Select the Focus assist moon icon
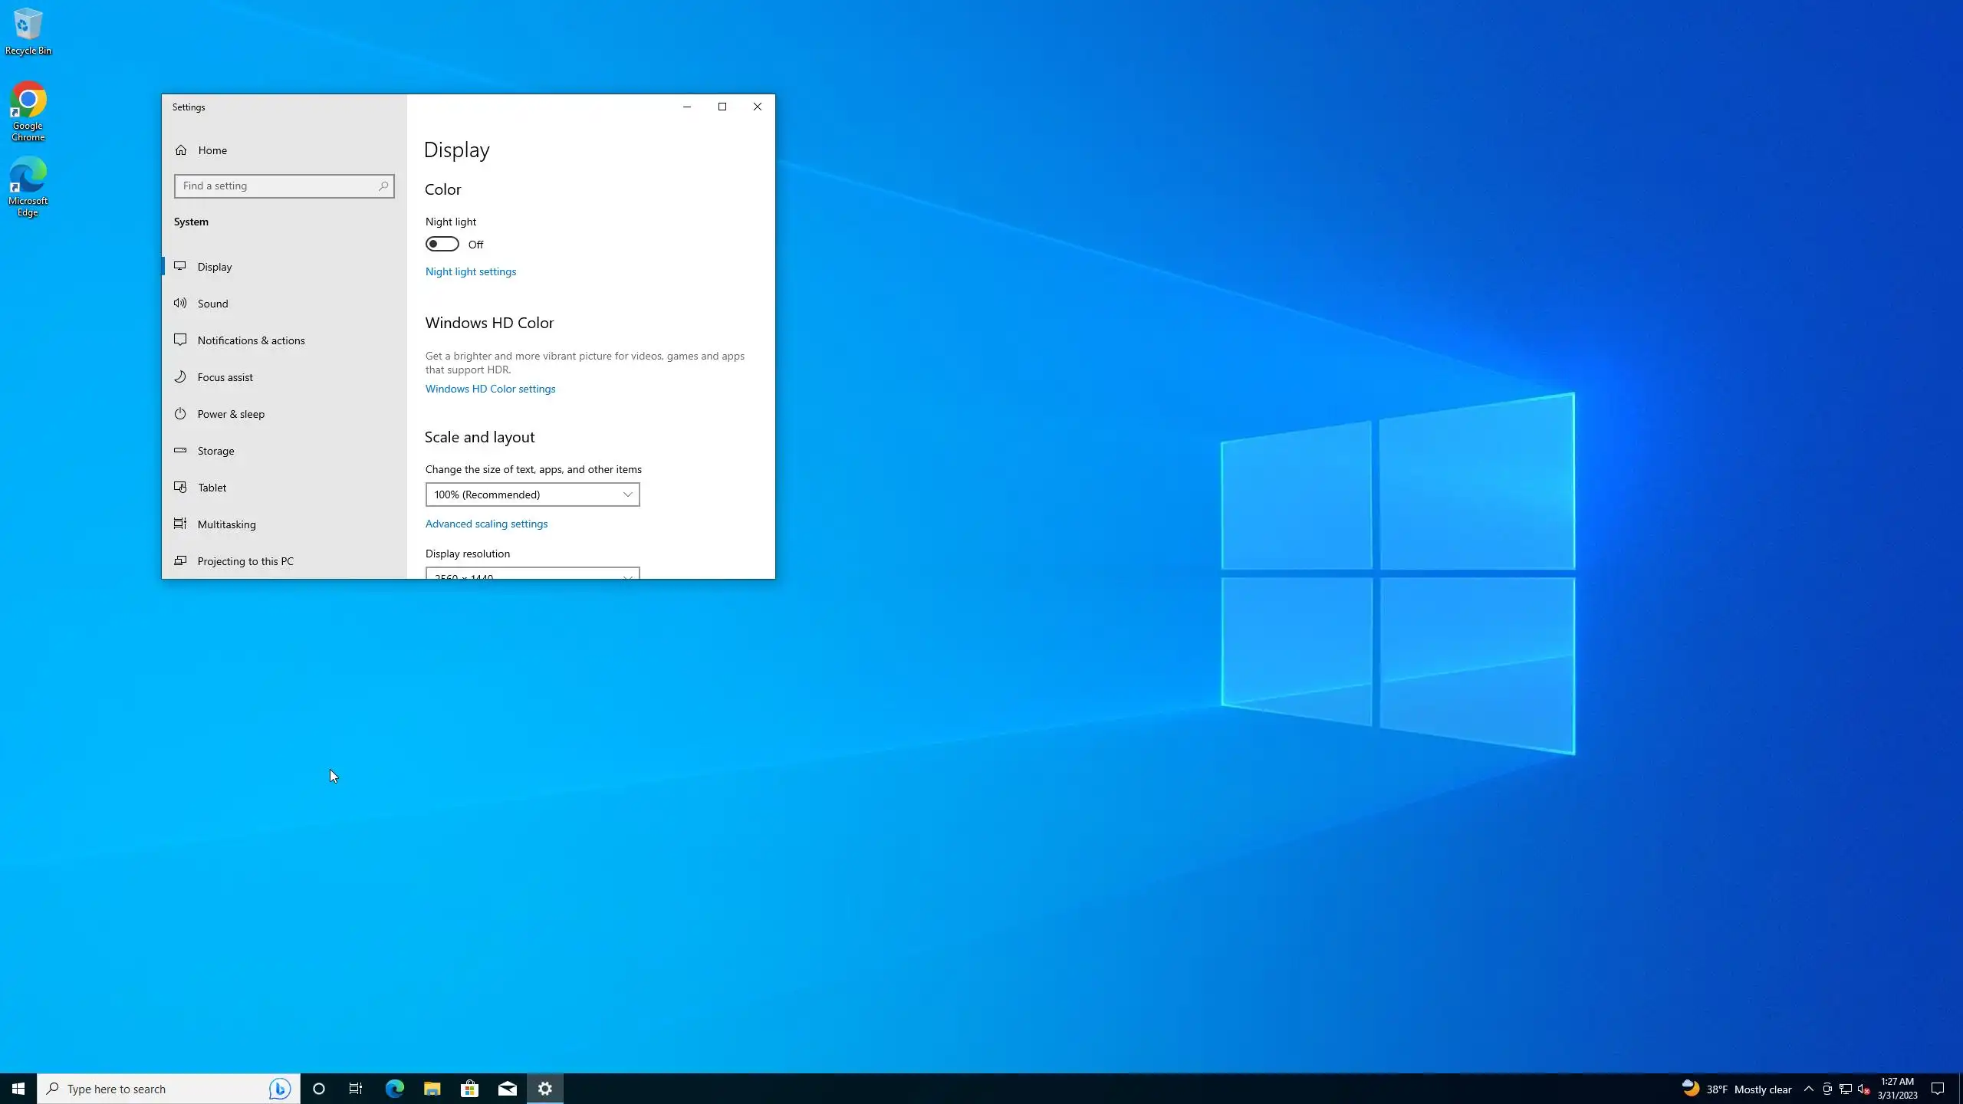Viewport: 1963px width, 1104px height. 180,376
